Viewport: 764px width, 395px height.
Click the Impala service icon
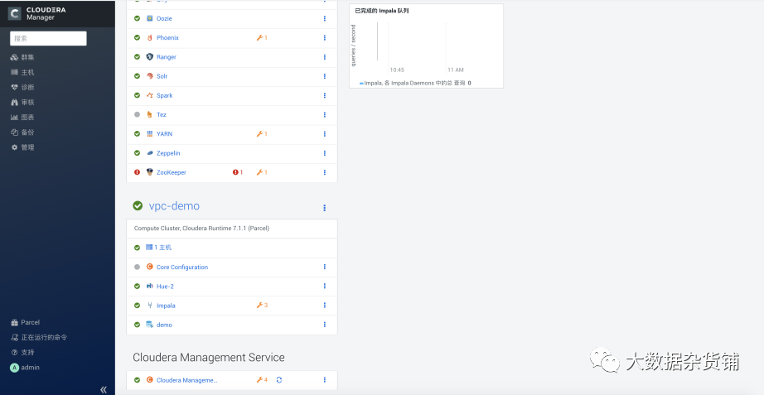pyautogui.click(x=150, y=306)
